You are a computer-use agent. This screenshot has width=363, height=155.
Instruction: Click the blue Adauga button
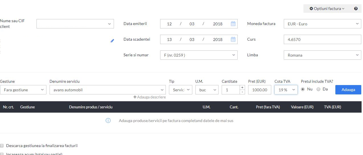348,90
